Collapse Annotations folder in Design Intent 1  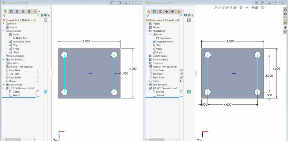click(3, 31)
